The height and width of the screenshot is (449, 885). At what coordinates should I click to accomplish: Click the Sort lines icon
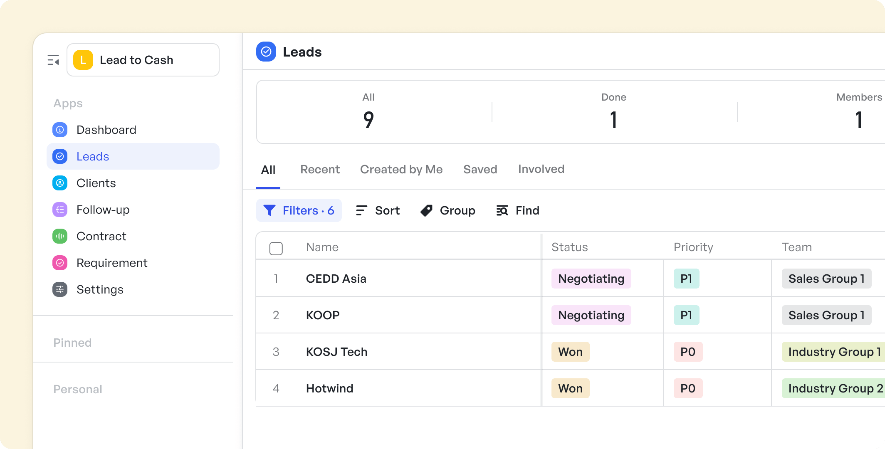[362, 210]
